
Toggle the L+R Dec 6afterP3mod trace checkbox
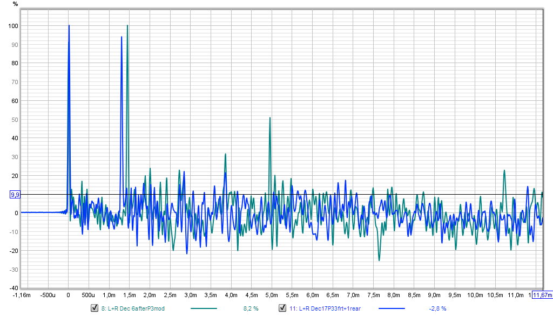pyautogui.click(x=95, y=308)
